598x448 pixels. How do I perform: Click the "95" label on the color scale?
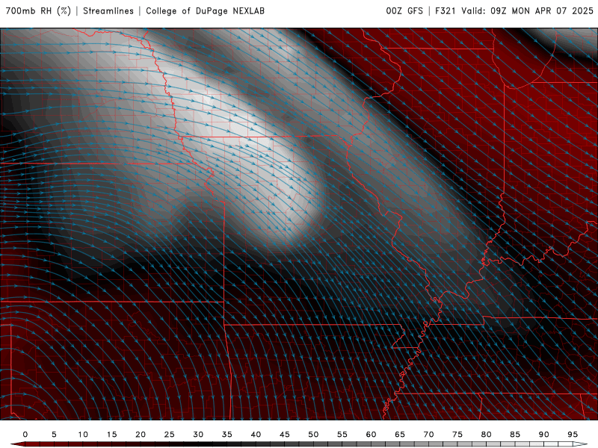(573, 435)
